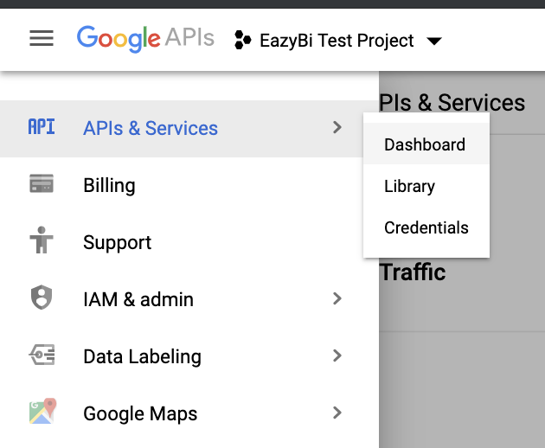This screenshot has width=545, height=448.
Task: Open Credentials from the submenu
Action: coord(426,227)
